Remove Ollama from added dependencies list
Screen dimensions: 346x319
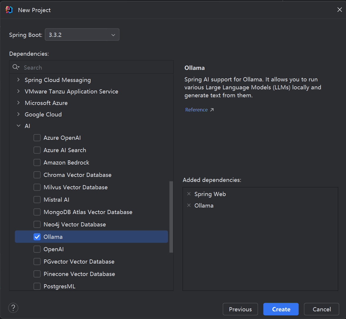[189, 205]
